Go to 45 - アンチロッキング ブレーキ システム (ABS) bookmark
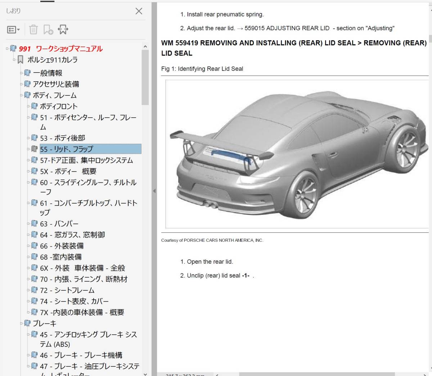Viewport: 432px width, 376px height. (89, 339)
